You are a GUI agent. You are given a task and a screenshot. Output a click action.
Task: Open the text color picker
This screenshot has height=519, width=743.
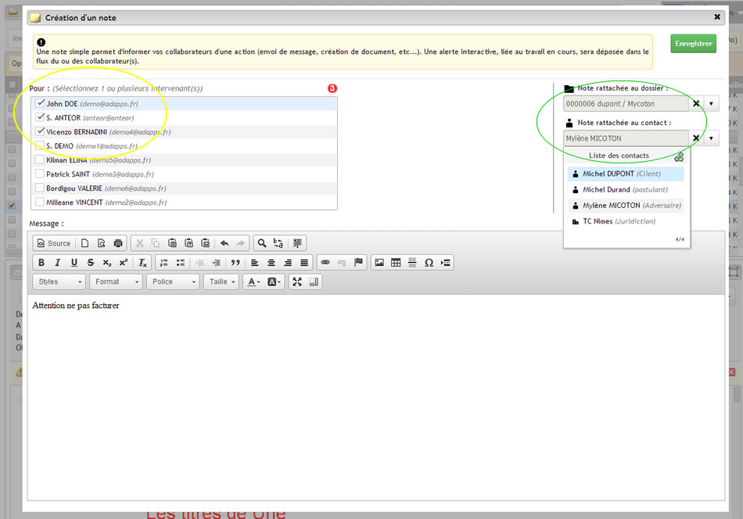253,282
